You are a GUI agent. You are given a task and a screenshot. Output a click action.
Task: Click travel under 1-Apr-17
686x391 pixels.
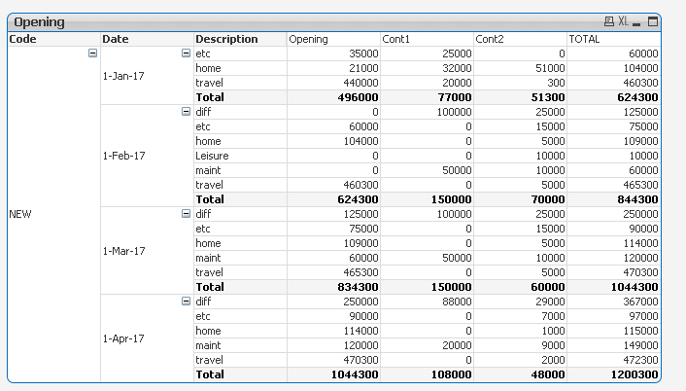click(240, 360)
